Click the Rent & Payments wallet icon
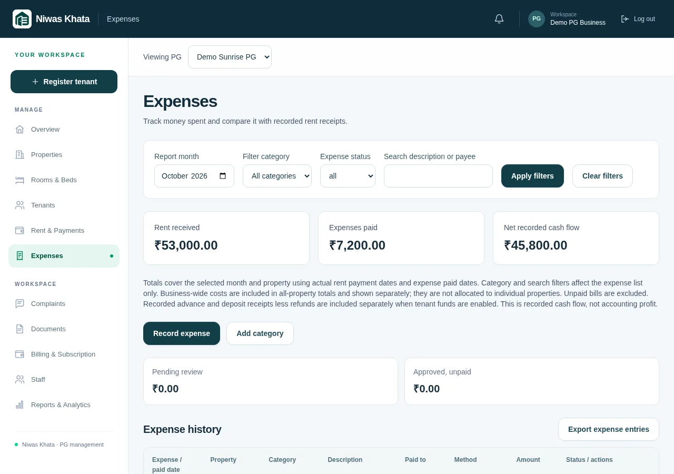Screen dimensions: 674x474 point(19,230)
